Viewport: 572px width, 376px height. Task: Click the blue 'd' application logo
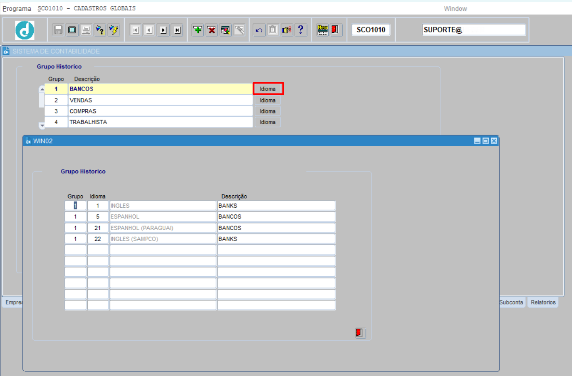point(25,30)
